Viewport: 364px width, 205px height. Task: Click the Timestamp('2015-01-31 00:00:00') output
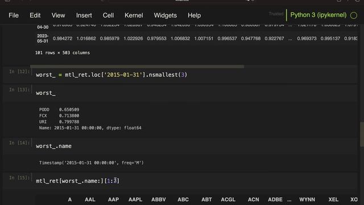[91, 163]
